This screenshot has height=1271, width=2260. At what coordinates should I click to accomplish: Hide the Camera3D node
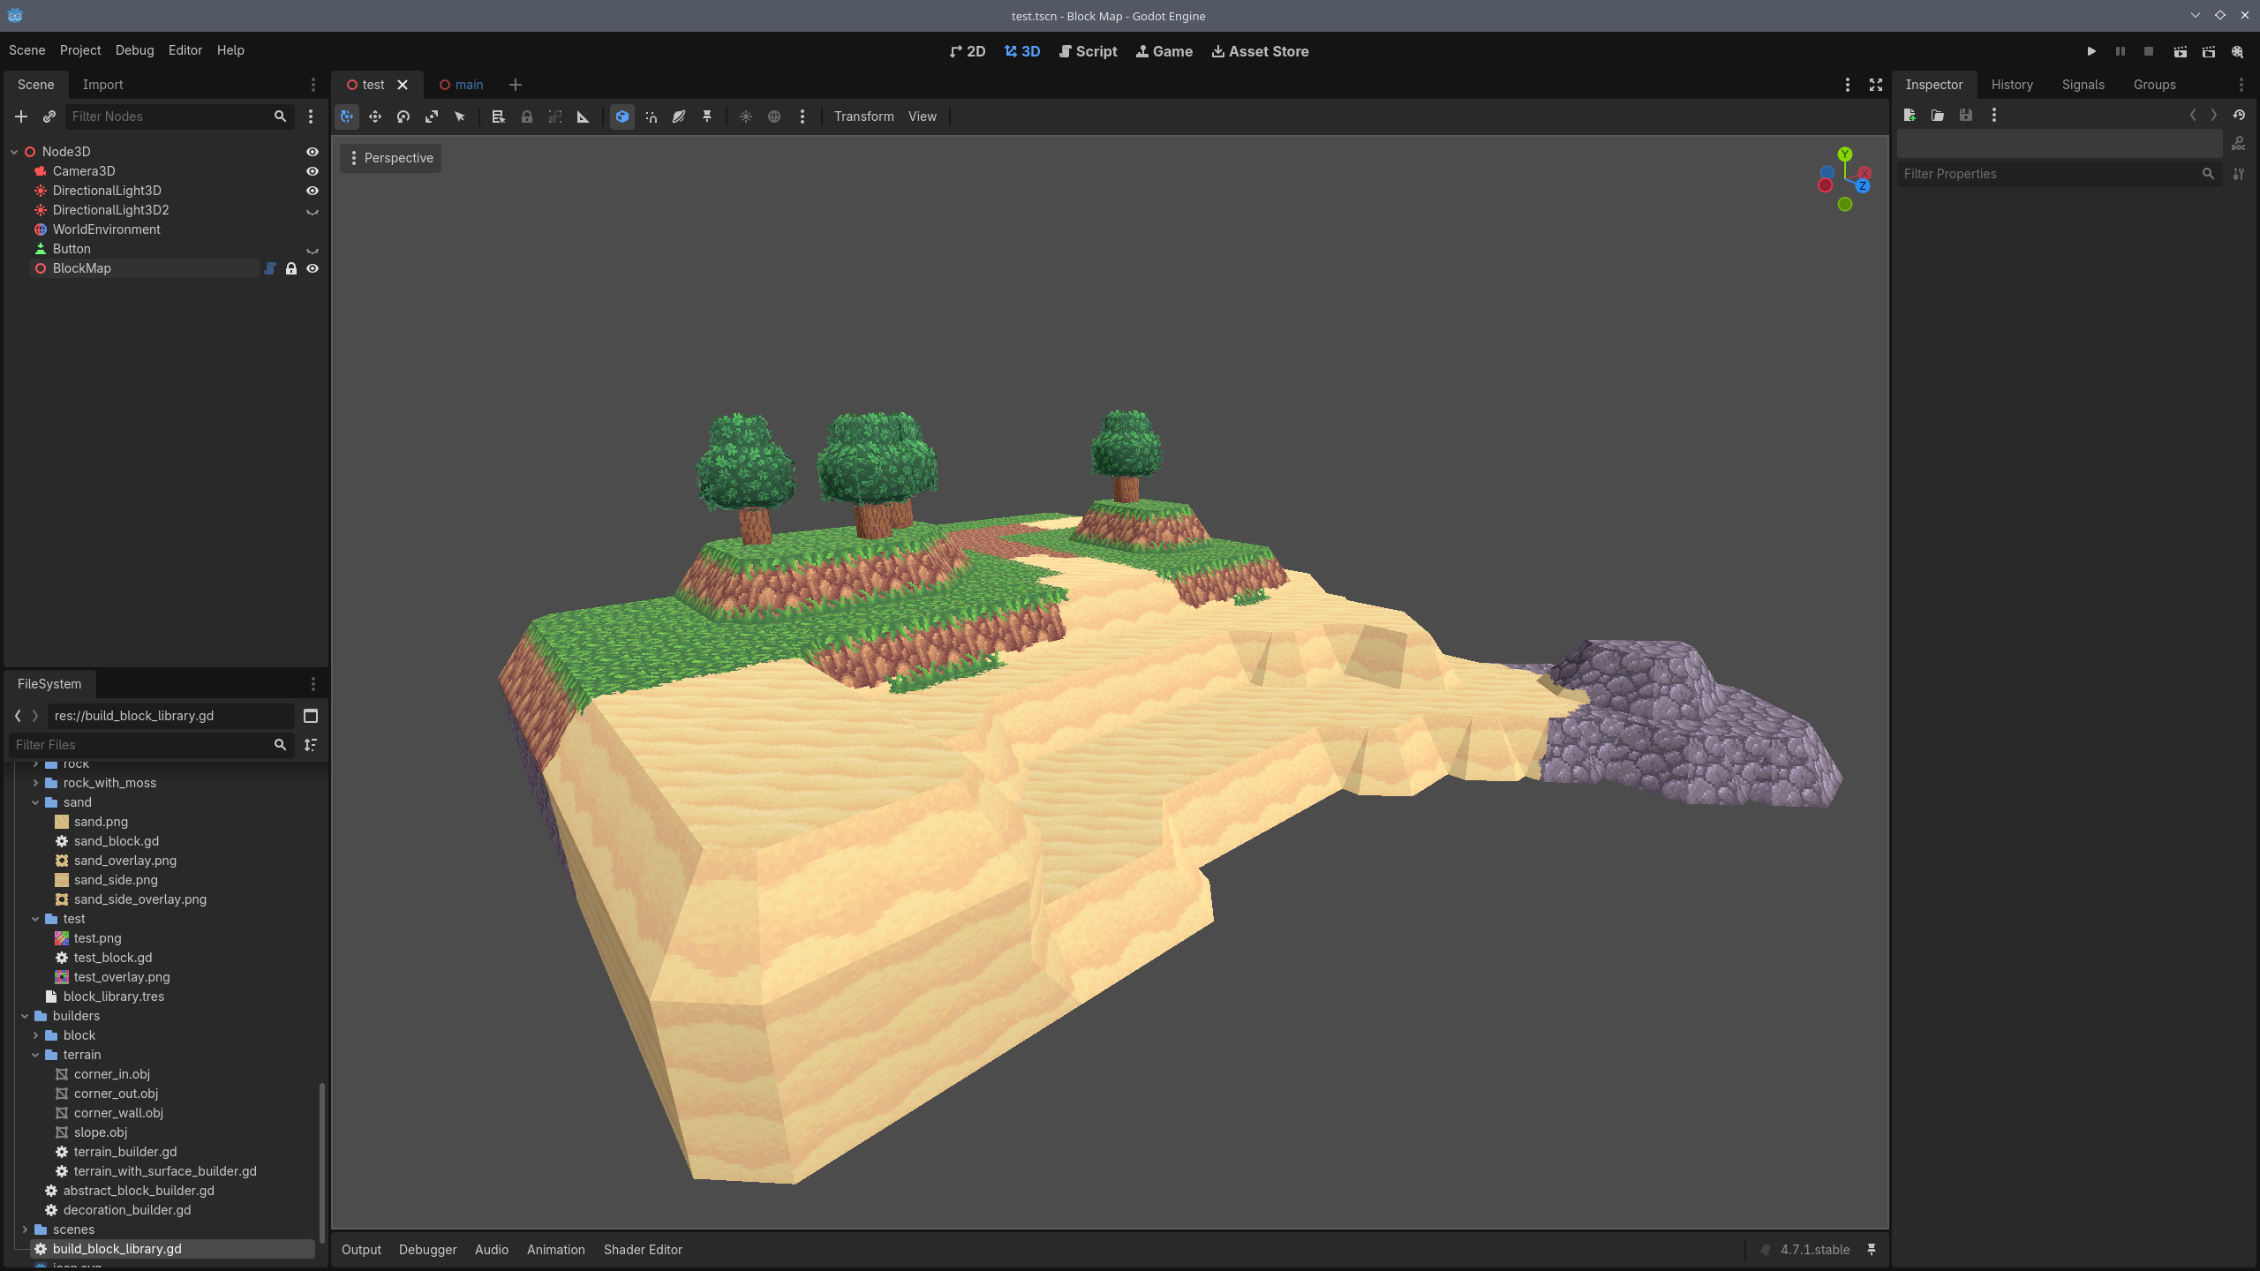click(313, 171)
